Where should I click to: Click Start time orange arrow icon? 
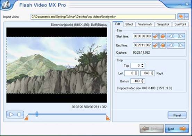162,36
